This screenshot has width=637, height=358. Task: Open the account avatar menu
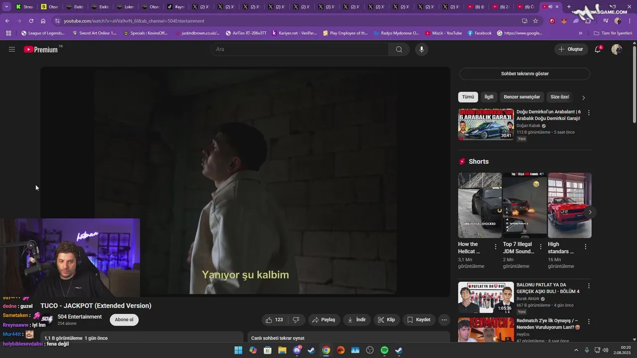(617, 49)
